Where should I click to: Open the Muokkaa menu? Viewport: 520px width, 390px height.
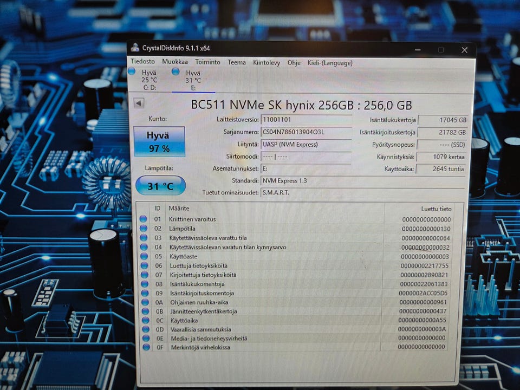[x=175, y=62]
